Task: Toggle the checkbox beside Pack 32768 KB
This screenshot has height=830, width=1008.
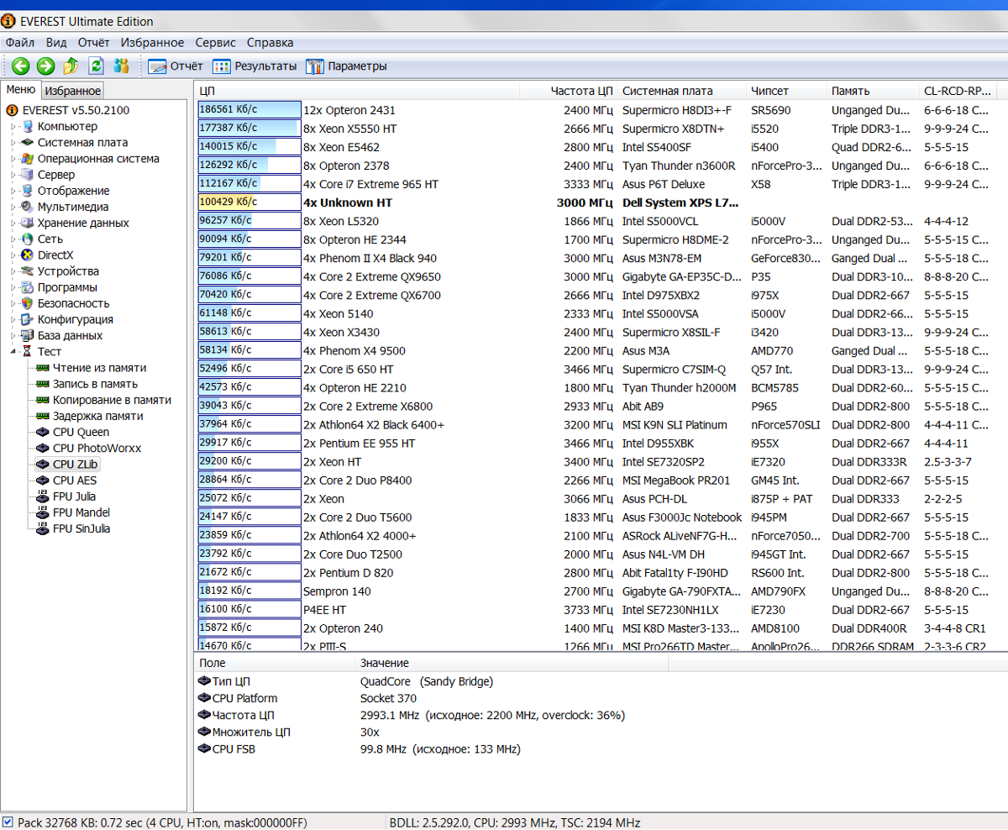Action: click(8, 822)
